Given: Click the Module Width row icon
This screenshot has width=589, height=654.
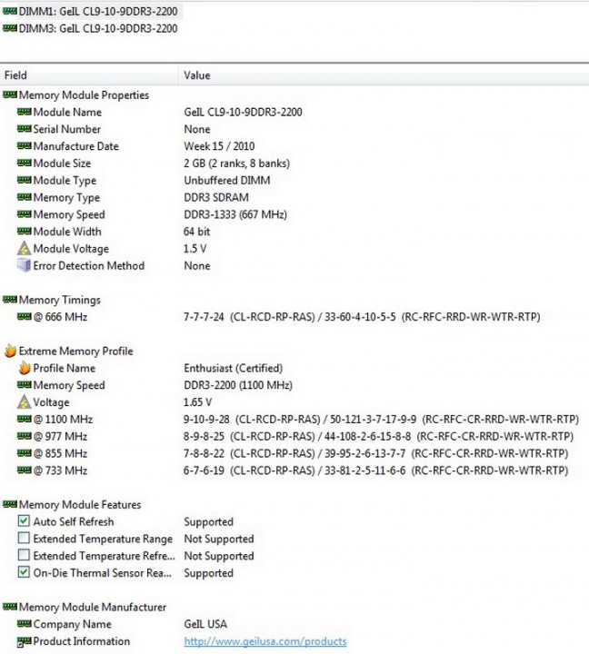Looking at the screenshot, I should click(25, 232).
